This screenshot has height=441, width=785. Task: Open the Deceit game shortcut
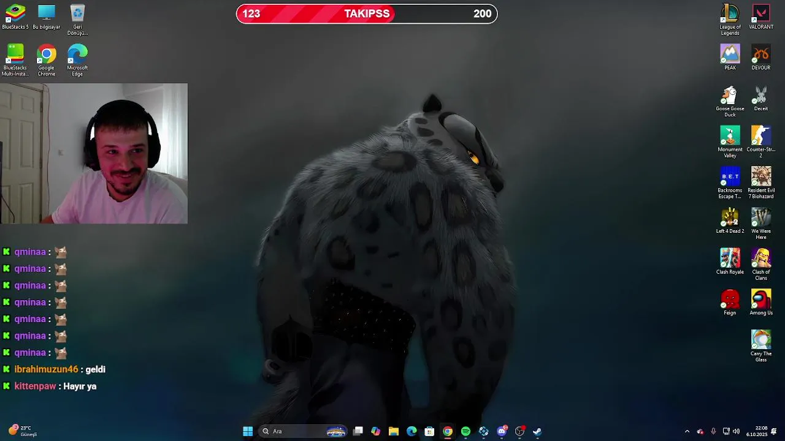tap(761, 98)
